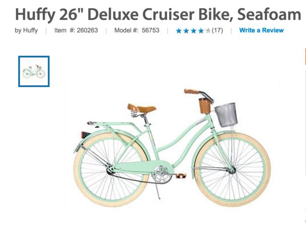Click the third blue rating star
This screenshot has height=235, width=306.
pos(194,31)
